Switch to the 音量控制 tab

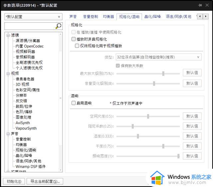(x=91, y=17)
